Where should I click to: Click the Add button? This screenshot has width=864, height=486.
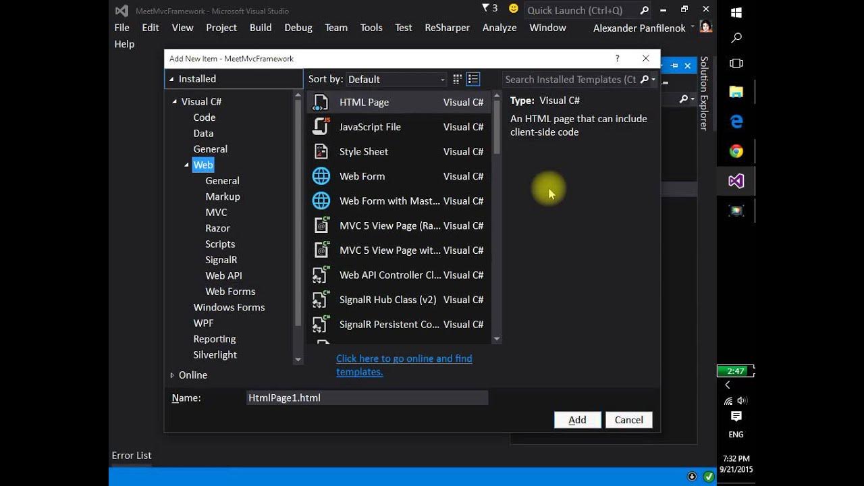click(577, 420)
